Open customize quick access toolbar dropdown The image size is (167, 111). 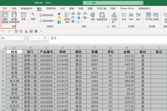[41, 31]
